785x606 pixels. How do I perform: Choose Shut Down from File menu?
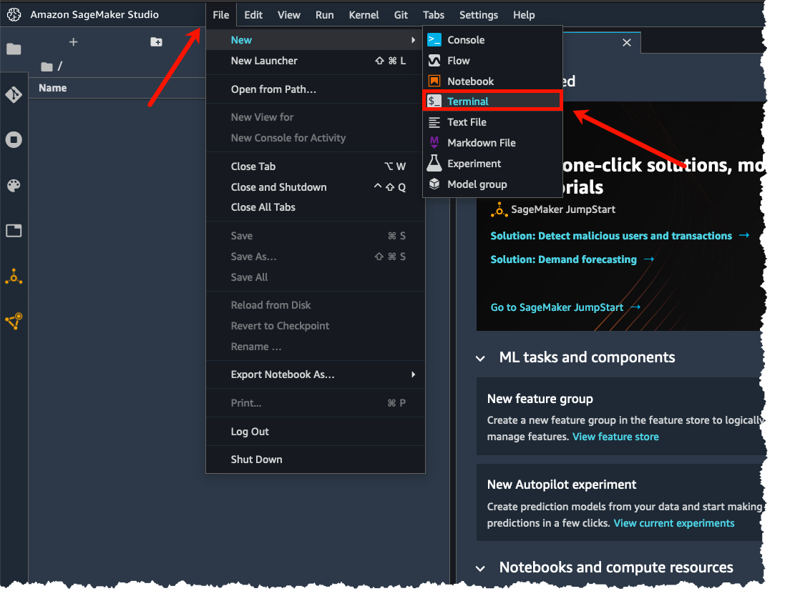(316, 460)
